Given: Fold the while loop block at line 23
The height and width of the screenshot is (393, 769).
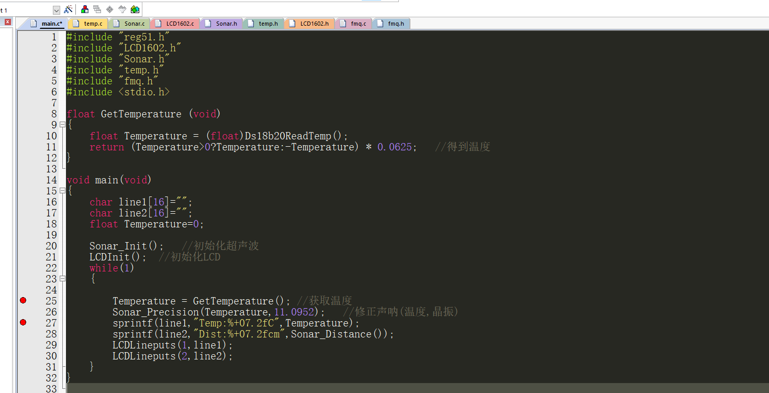Looking at the screenshot, I should point(62,279).
